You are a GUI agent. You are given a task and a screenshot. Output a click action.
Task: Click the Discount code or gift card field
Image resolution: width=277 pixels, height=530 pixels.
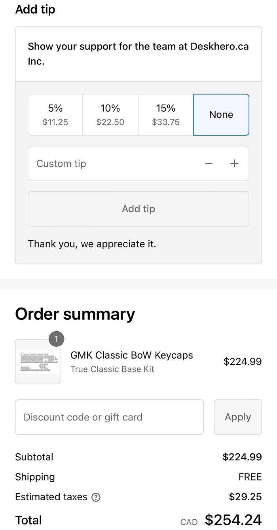click(99, 417)
